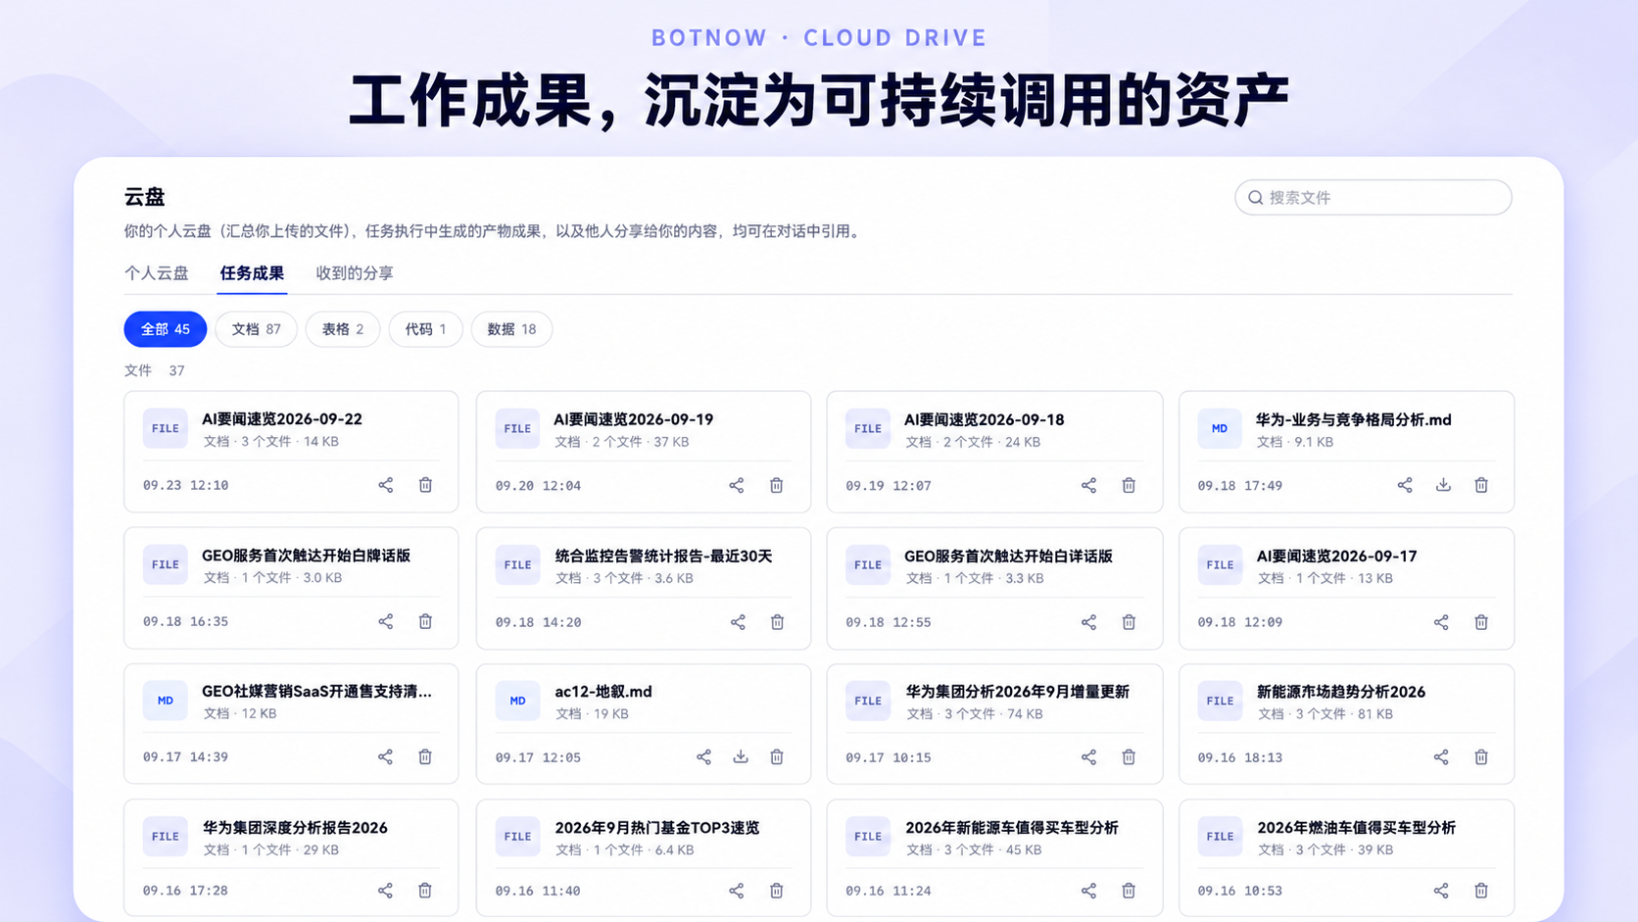
Task: Share GEO服务首次触达开始白牌话版 file
Action: [x=386, y=621]
